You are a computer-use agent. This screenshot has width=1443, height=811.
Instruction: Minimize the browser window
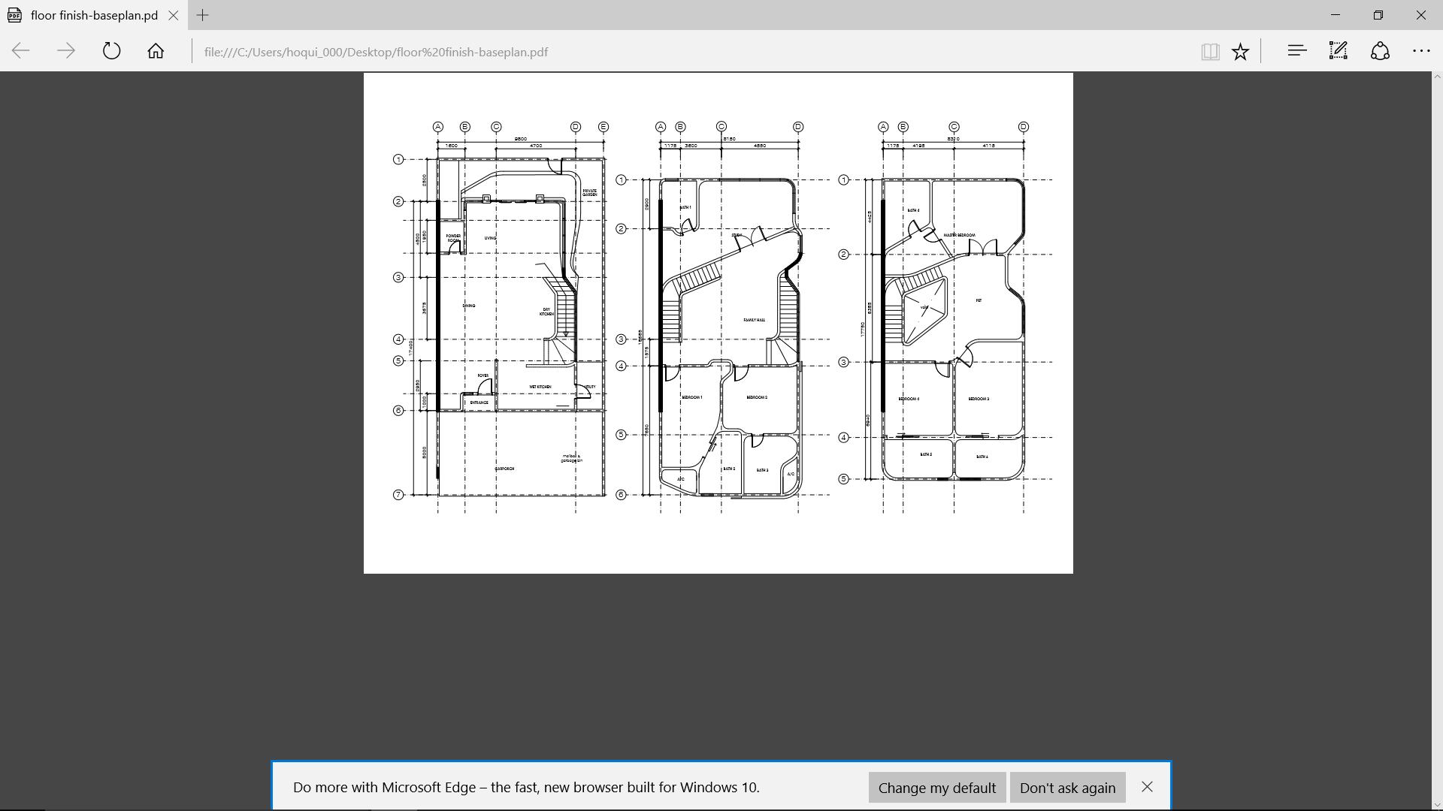click(1335, 15)
